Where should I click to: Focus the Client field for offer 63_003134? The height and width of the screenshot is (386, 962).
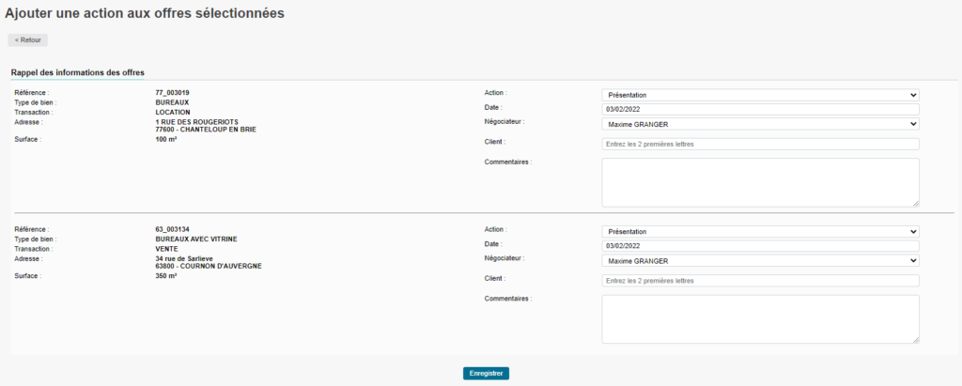tap(759, 281)
